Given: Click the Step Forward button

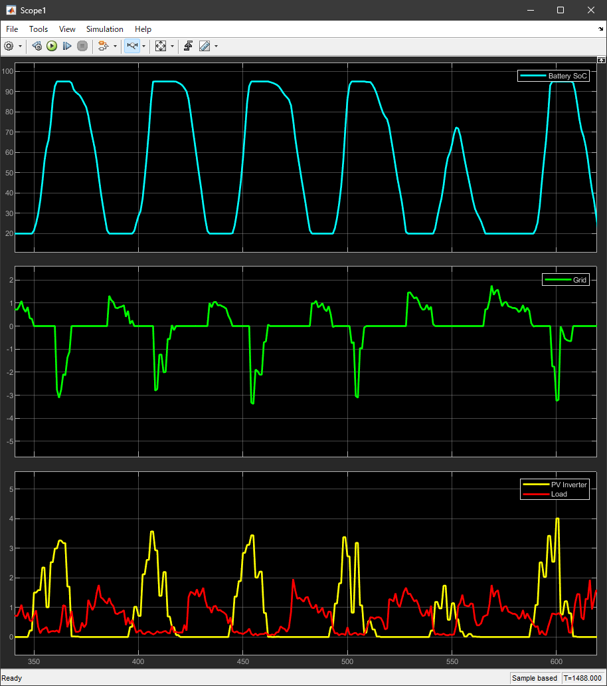Looking at the screenshot, I should click(67, 46).
